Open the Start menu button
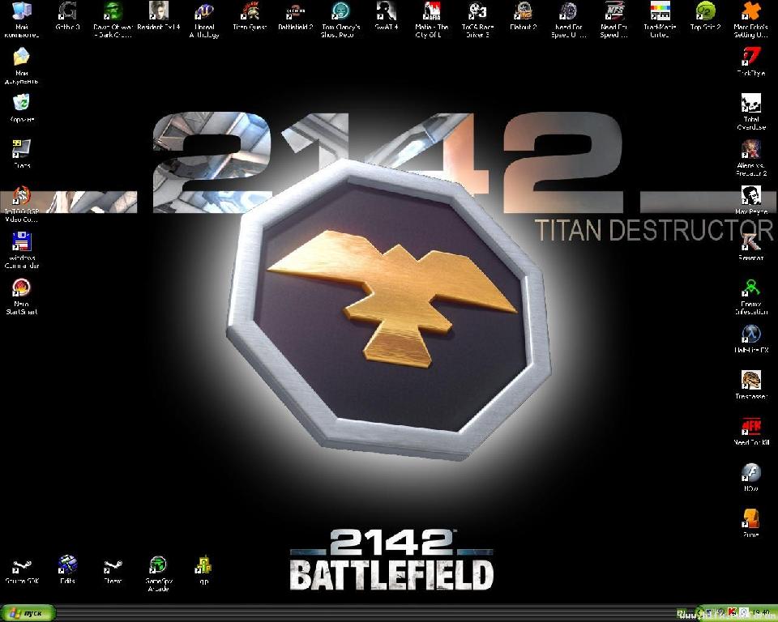Screen dimensions: 778x622 (x=28, y=614)
